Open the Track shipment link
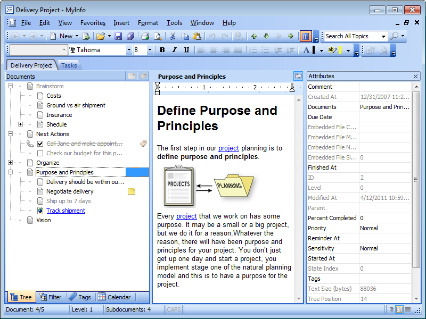The height and width of the screenshot is (319, 426). click(65, 211)
